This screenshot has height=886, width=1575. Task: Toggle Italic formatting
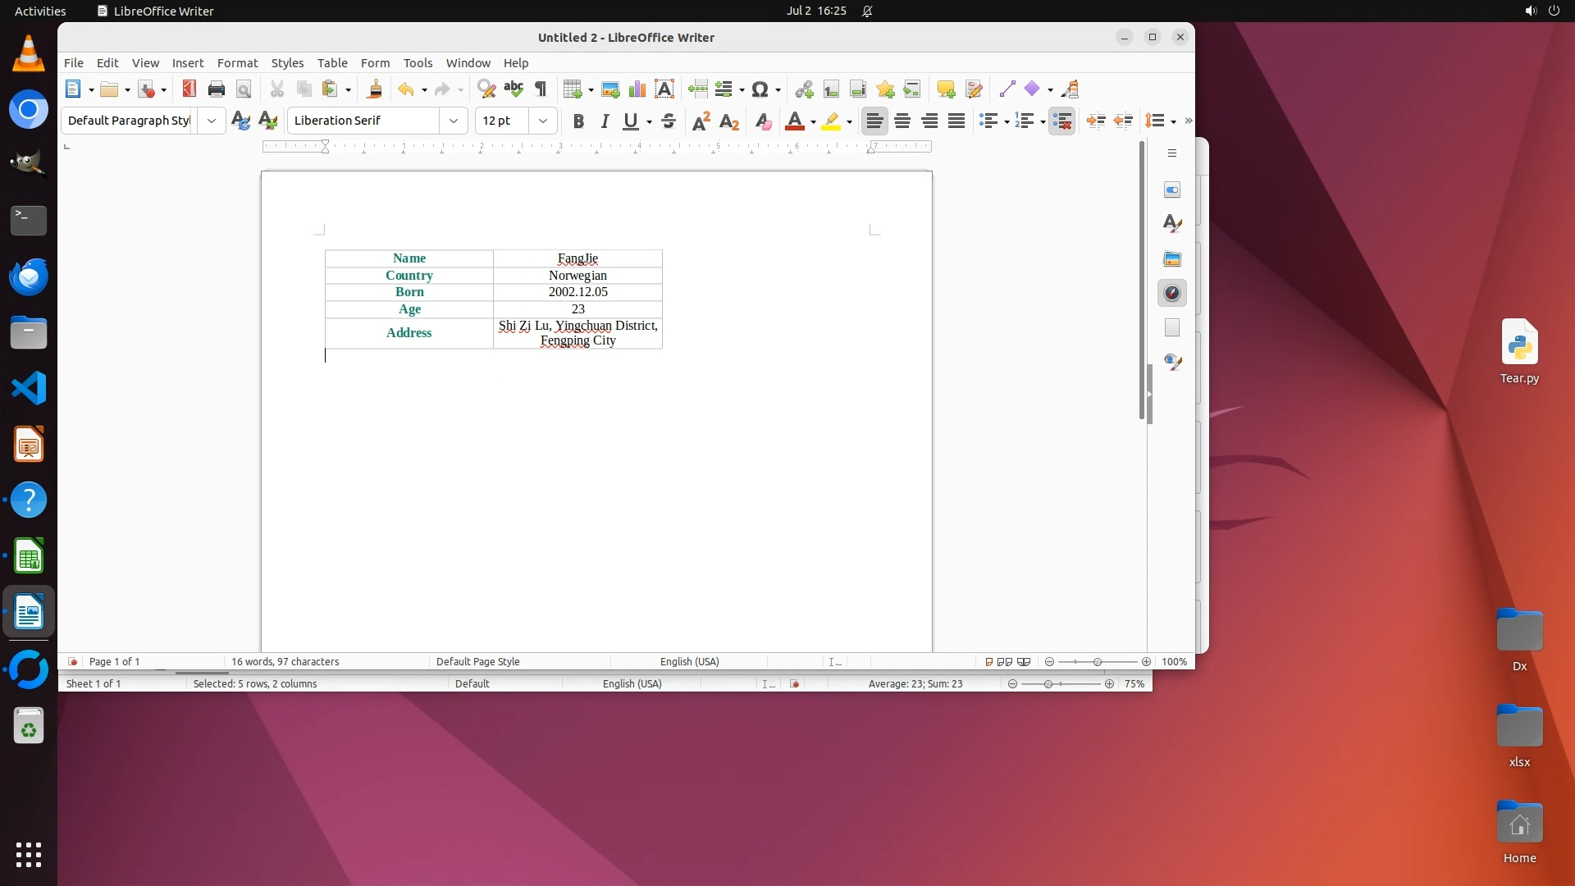(x=605, y=121)
